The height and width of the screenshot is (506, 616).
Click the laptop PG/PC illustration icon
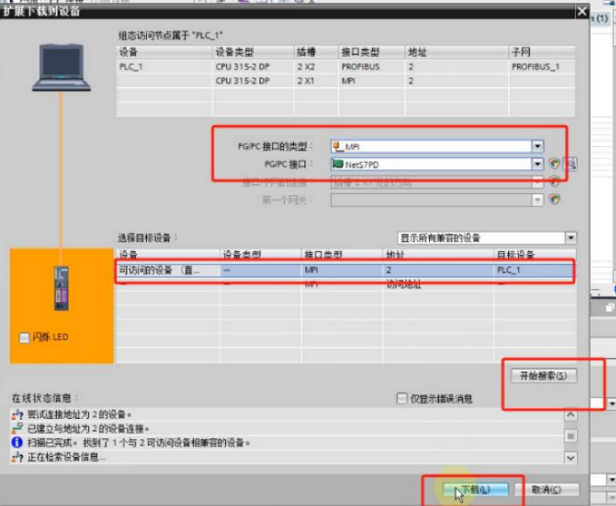pos(61,67)
